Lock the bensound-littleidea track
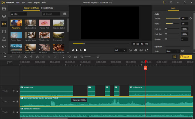 (x=17, y=112)
